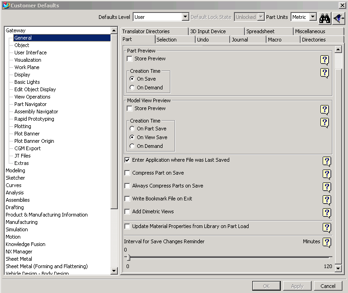The image size is (348, 293).
Task: Select Part Navigator in the tree
Action: point(30,104)
